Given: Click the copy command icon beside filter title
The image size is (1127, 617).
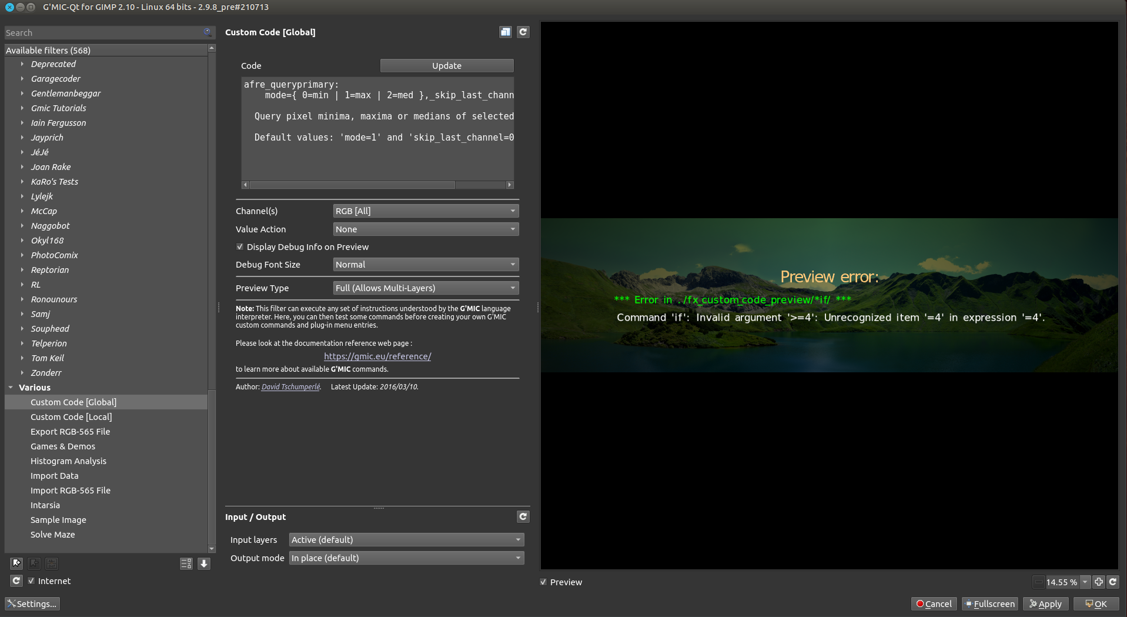Looking at the screenshot, I should pyautogui.click(x=506, y=32).
